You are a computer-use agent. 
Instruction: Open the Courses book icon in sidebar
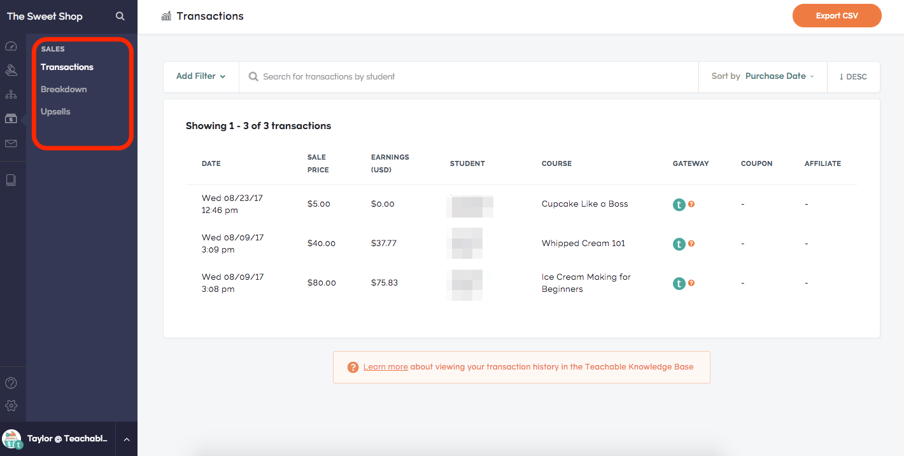11,180
